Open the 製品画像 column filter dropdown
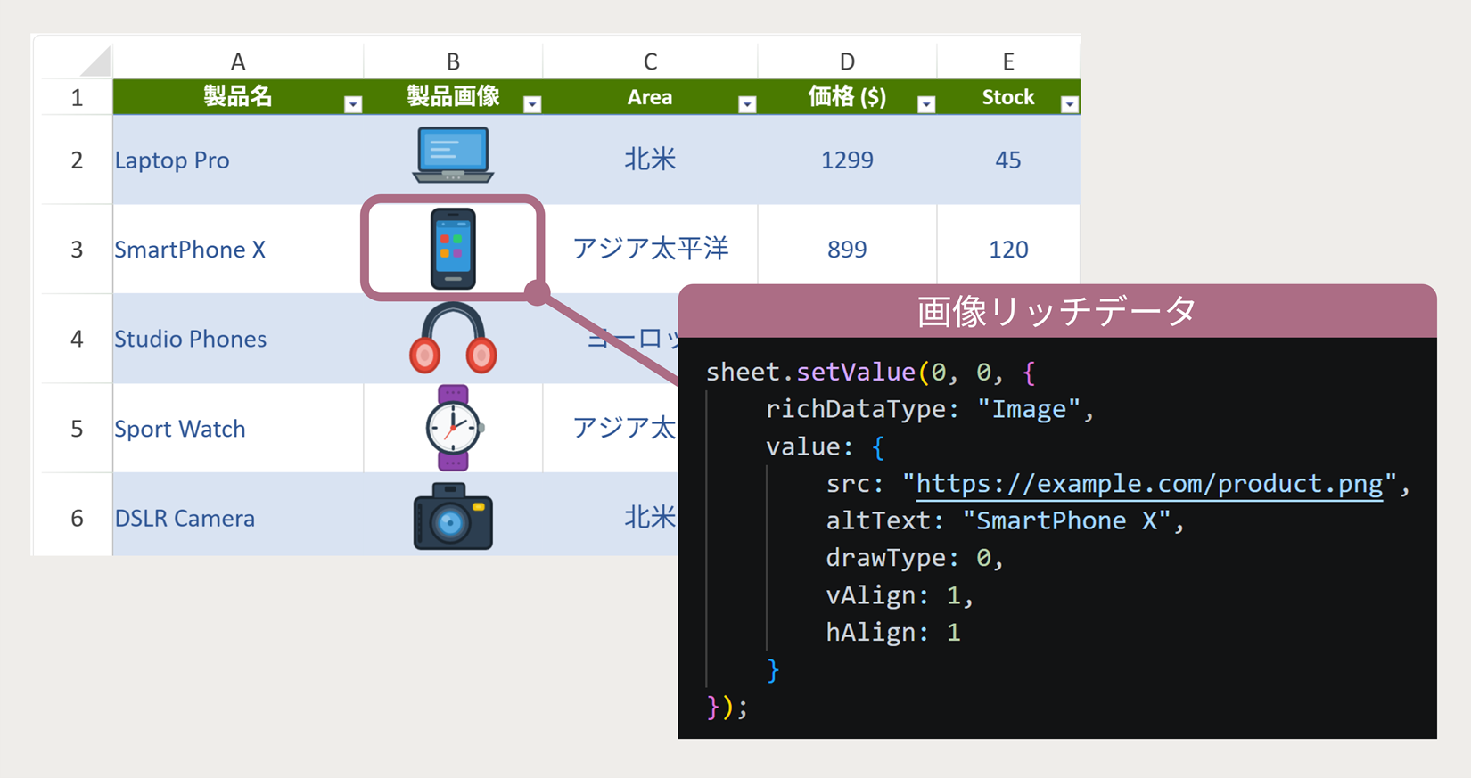The width and height of the screenshot is (1471, 778). (x=532, y=104)
